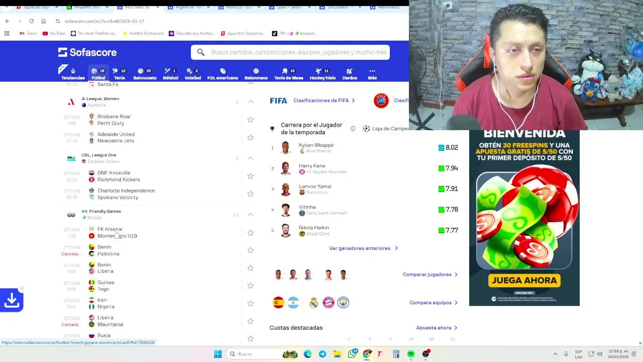Open Kylian Mbappé player row
Screen dimensions: 643x362
pyautogui.click(x=364, y=148)
